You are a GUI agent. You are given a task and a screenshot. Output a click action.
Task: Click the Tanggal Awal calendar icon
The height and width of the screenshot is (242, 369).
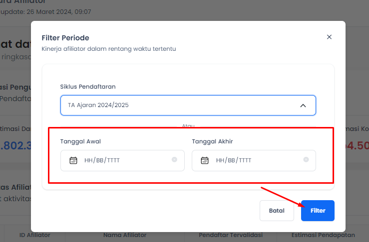coord(73,160)
